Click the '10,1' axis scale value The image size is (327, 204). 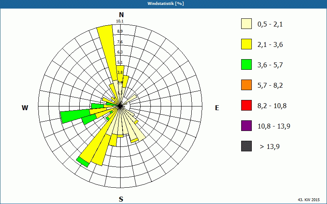120,21
